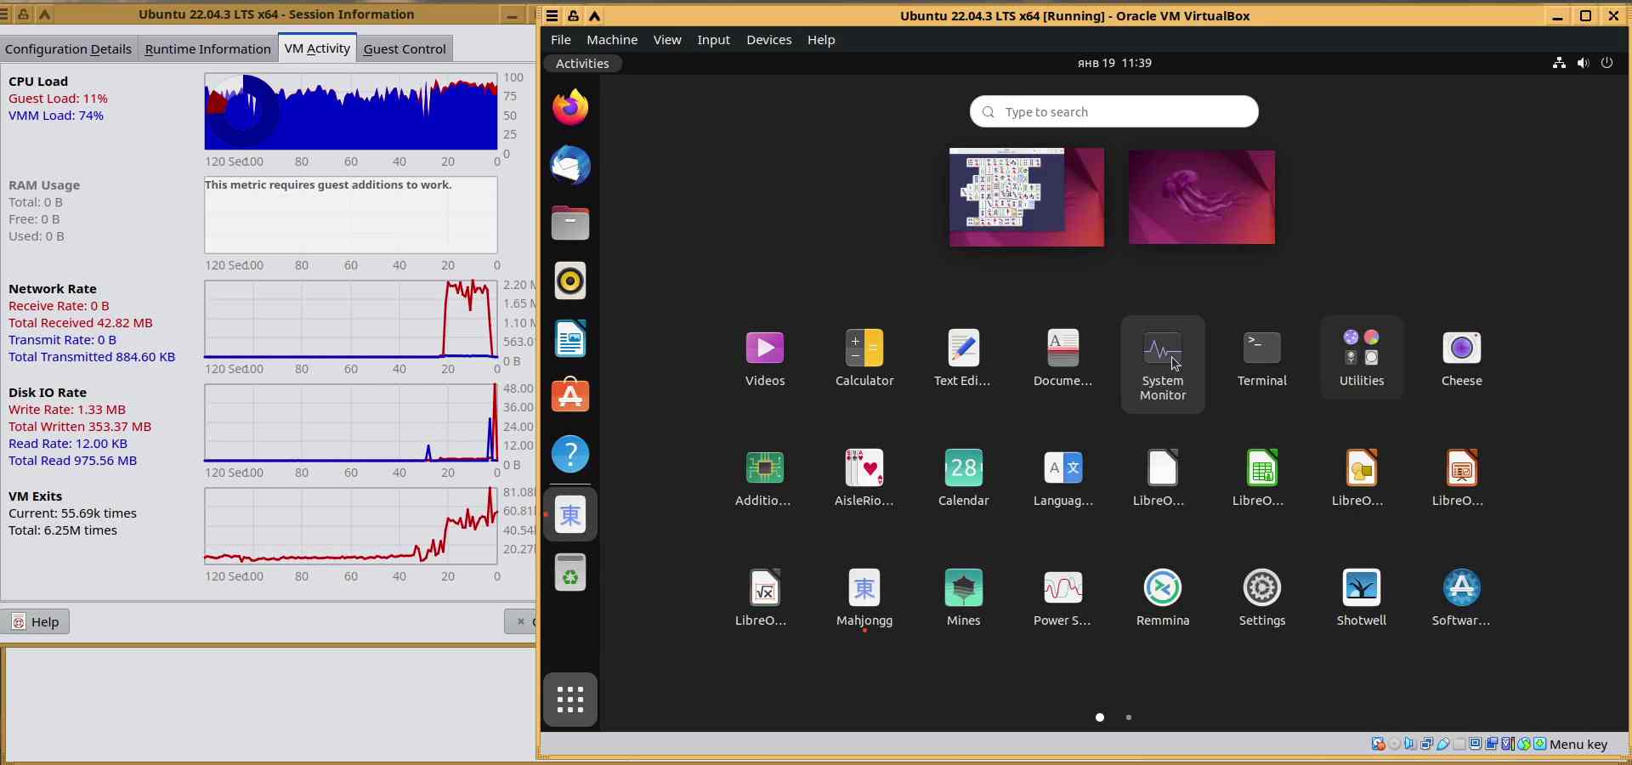Open the Machine menu

coord(612,40)
